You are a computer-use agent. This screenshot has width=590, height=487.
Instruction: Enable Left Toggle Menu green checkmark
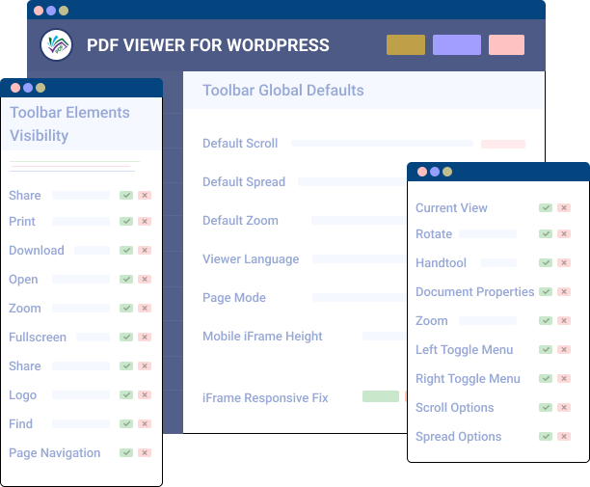point(546,350)
